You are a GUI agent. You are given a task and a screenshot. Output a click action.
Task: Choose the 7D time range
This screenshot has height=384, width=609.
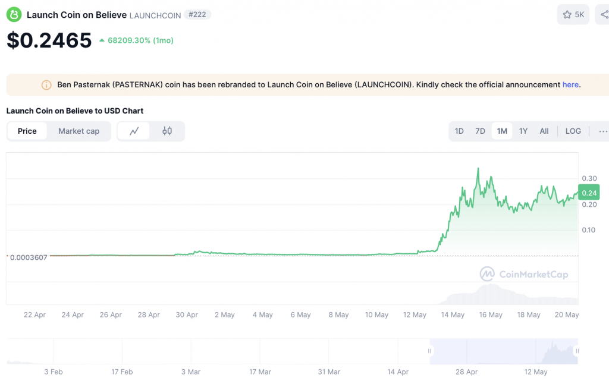click(x=480, y=131)
